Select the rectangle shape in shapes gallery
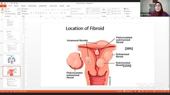 [x=94, y=9]
